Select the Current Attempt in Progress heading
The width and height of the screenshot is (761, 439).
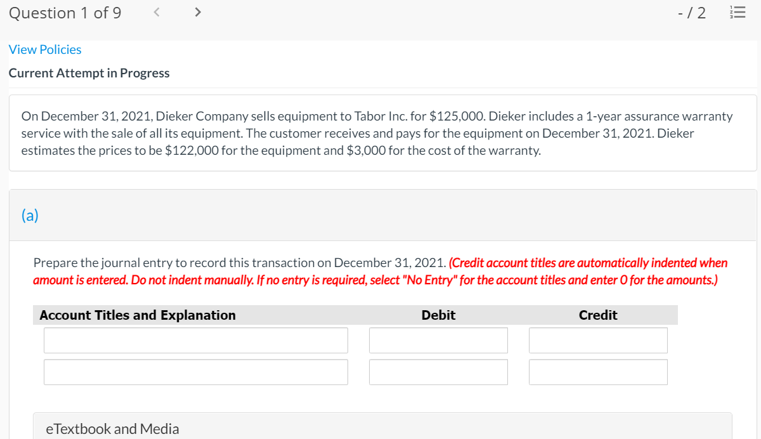click(89, 72)
